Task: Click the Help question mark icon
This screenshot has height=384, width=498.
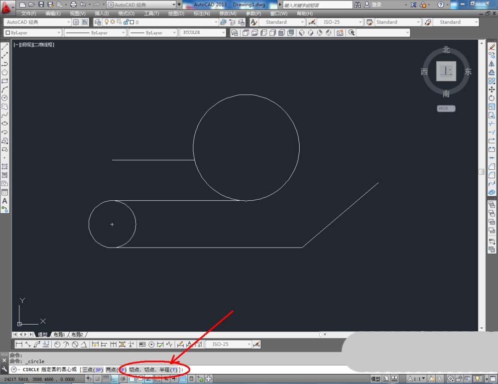Action: point(441,4)
